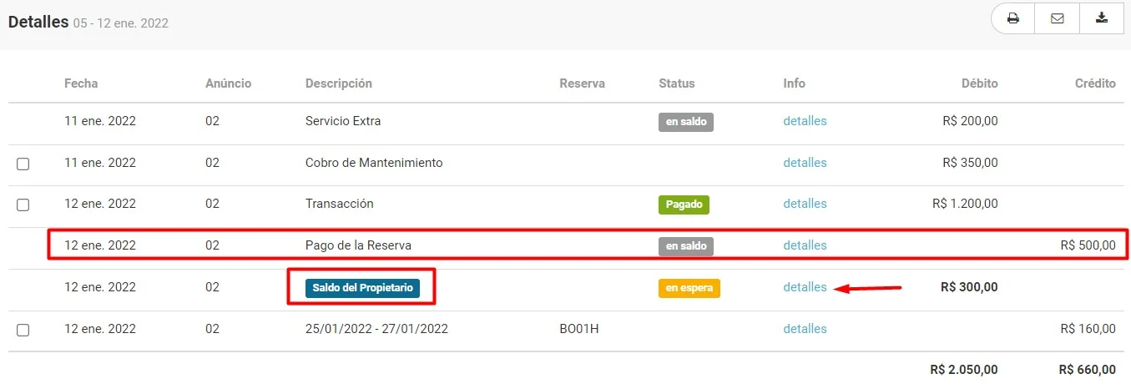Screen dimensions: 1131x389
Task: Click the R$ 2.050,00 debit total
Action: point(964,370)
